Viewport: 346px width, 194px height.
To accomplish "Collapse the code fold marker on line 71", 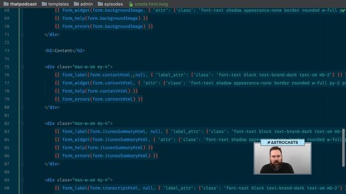I will coord(22,34).
